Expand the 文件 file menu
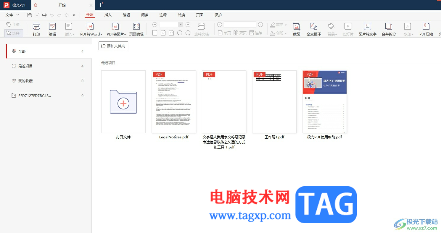Viewport: 441px width, 233px height. 12,15
